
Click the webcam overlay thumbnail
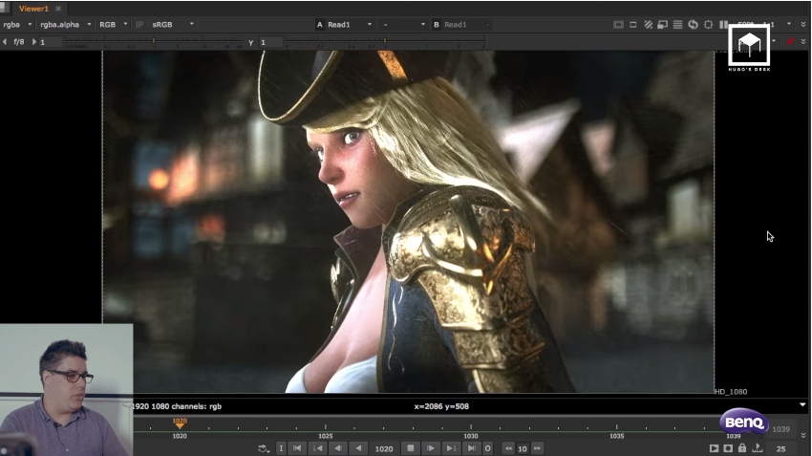[x=66, y=390]
